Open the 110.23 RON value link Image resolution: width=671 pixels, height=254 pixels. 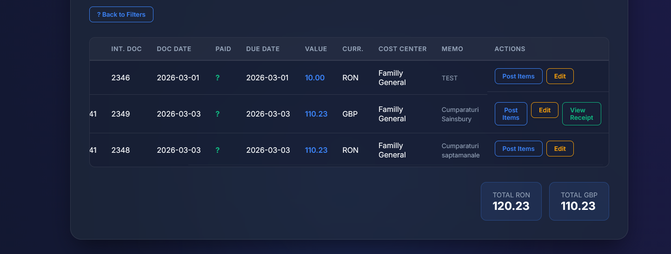tap(316, 150)
